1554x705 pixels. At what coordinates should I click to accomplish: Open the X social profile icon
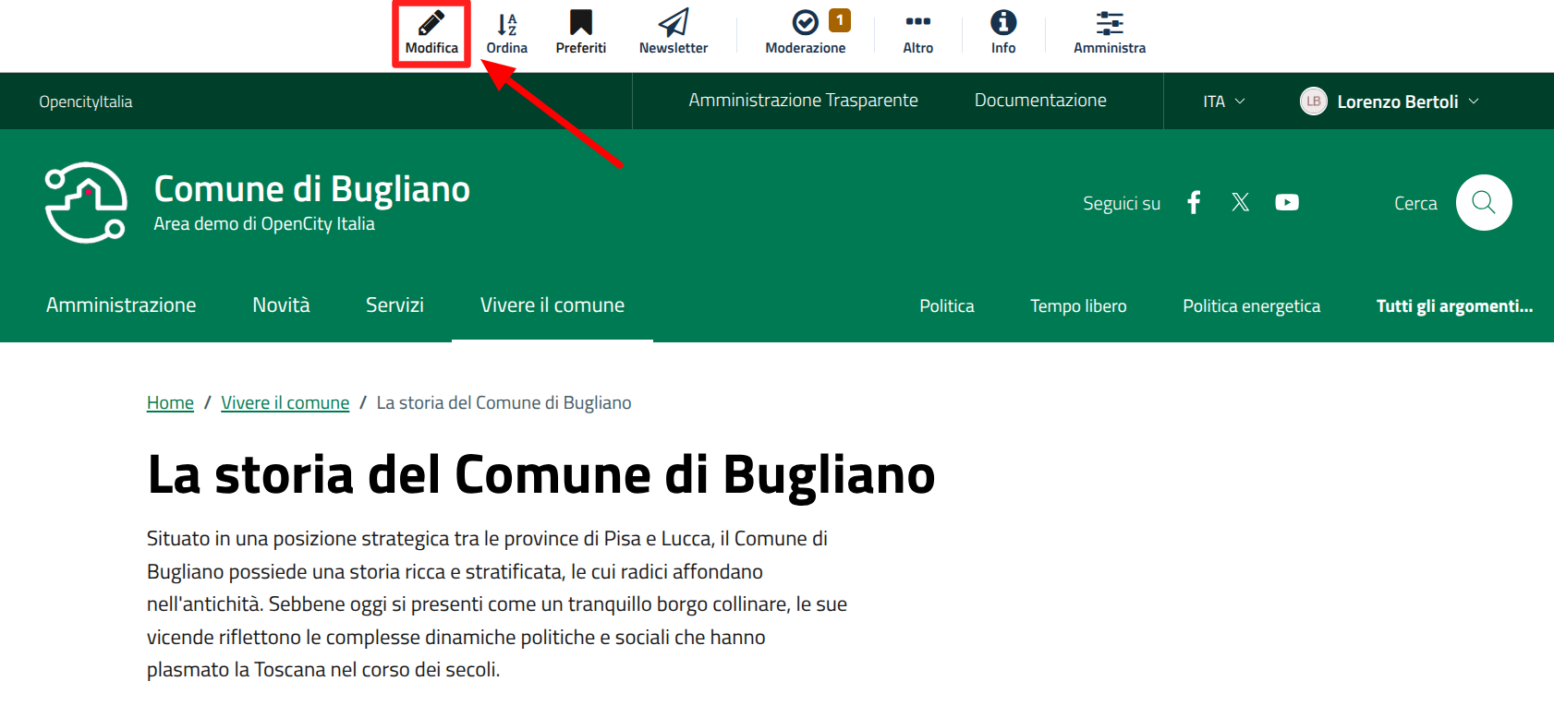click(x=1240, y=203)
